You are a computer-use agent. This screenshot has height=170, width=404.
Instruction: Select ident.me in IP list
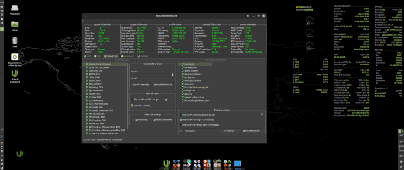[x=188, y=94]
